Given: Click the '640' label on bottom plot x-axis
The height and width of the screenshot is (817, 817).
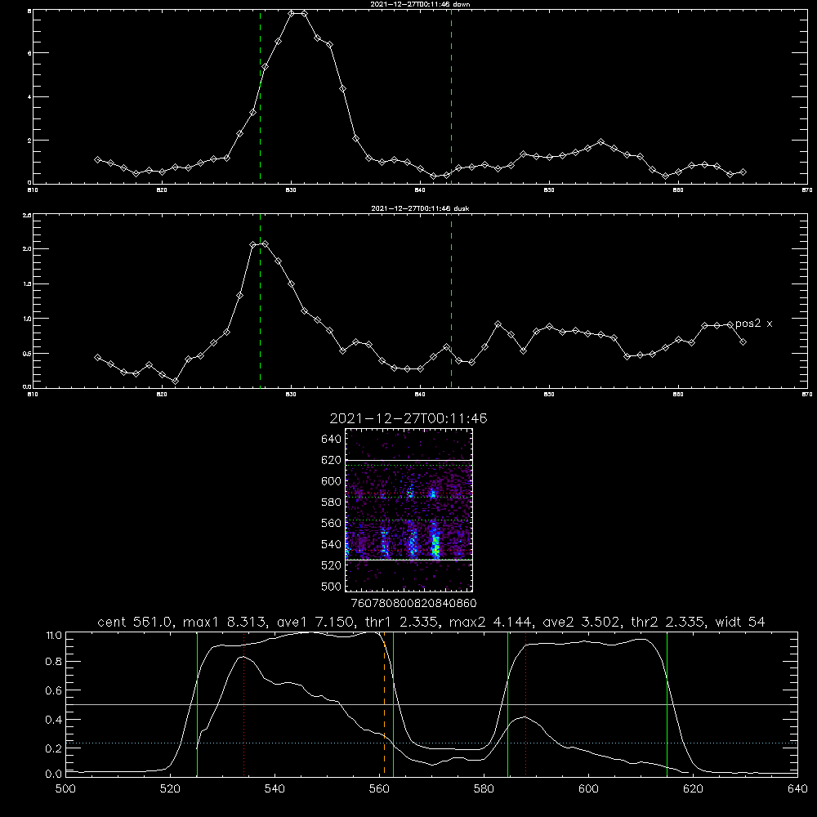Looking at the screenshot, I should (797, 789).
